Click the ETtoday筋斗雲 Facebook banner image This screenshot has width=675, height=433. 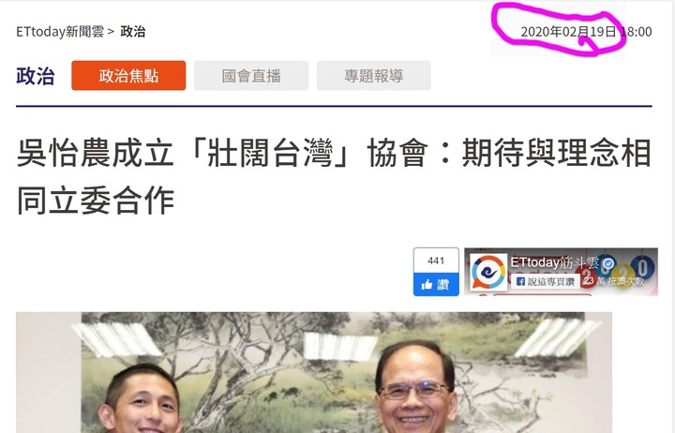[x=561, y=272]
